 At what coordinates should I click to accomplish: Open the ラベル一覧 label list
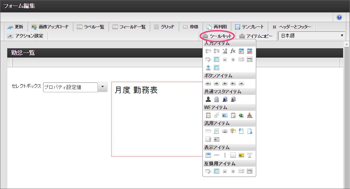pyautogui.click(x=91, y=27)
